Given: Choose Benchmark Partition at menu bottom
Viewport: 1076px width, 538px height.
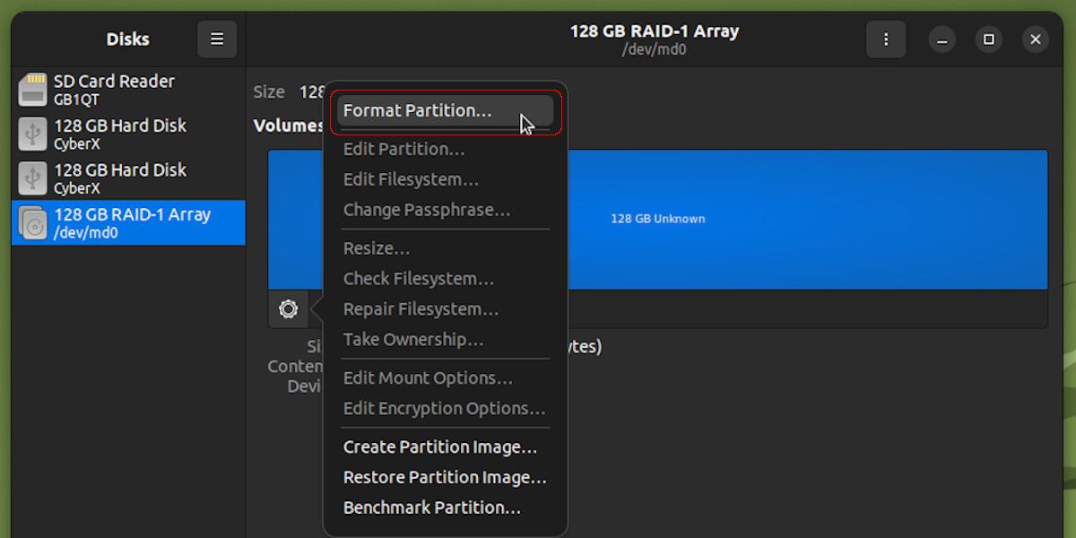Looking at the screenshot, I should pos(431,507).
